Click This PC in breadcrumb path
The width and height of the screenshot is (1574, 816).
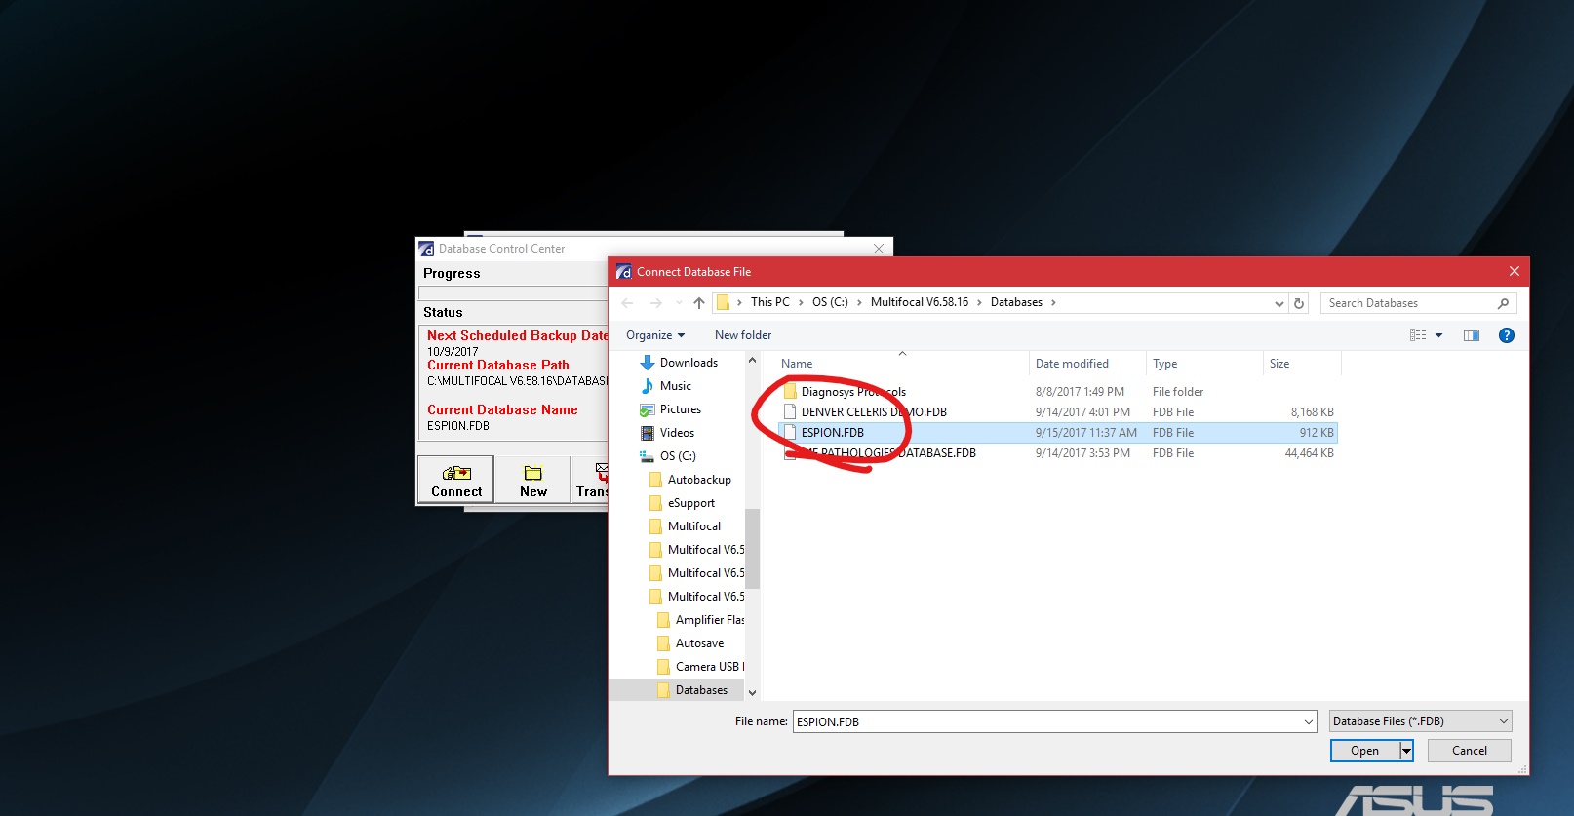[770, 302]
